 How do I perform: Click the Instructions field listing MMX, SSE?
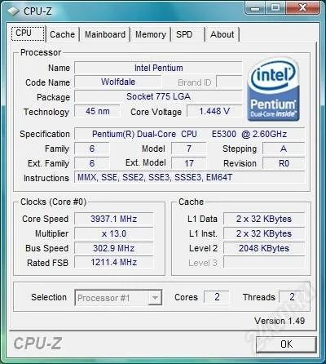tap(189, 178)
